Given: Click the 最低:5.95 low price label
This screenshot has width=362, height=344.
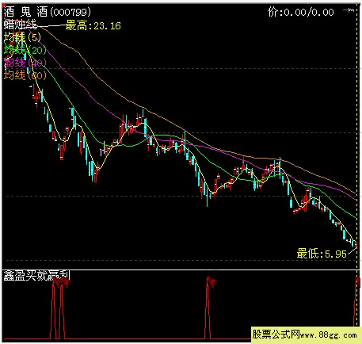Looking at the screenshot, I should pyautogui.click(x=322, y=254).
